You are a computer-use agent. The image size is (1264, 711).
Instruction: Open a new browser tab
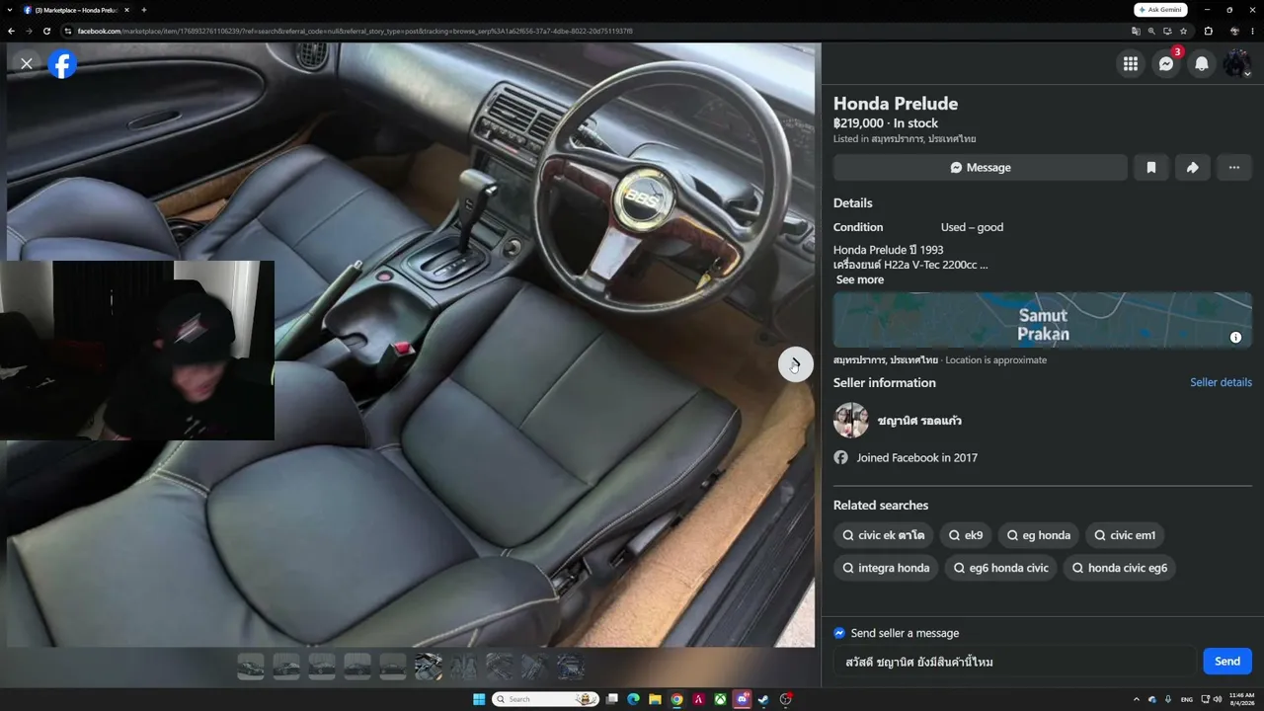click(144, 10)
